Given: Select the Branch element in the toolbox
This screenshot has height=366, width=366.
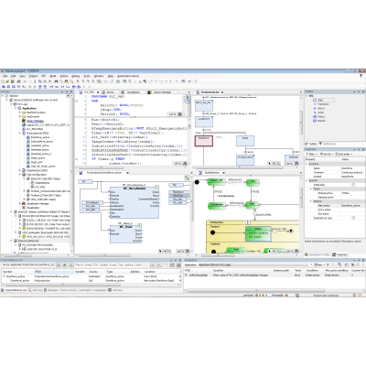Looking at the screenshot, I should click(319, 121).
